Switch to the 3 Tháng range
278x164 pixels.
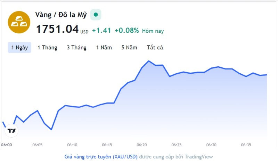tap(76, 48)
